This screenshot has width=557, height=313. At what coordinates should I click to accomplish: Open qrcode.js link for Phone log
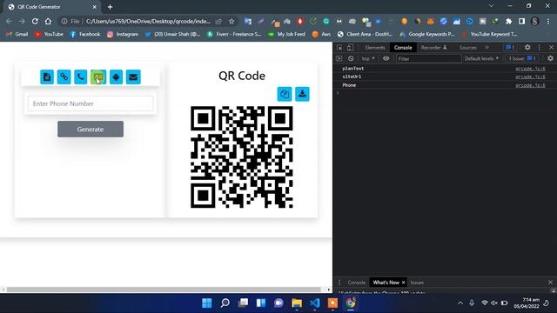coord(530,85)
